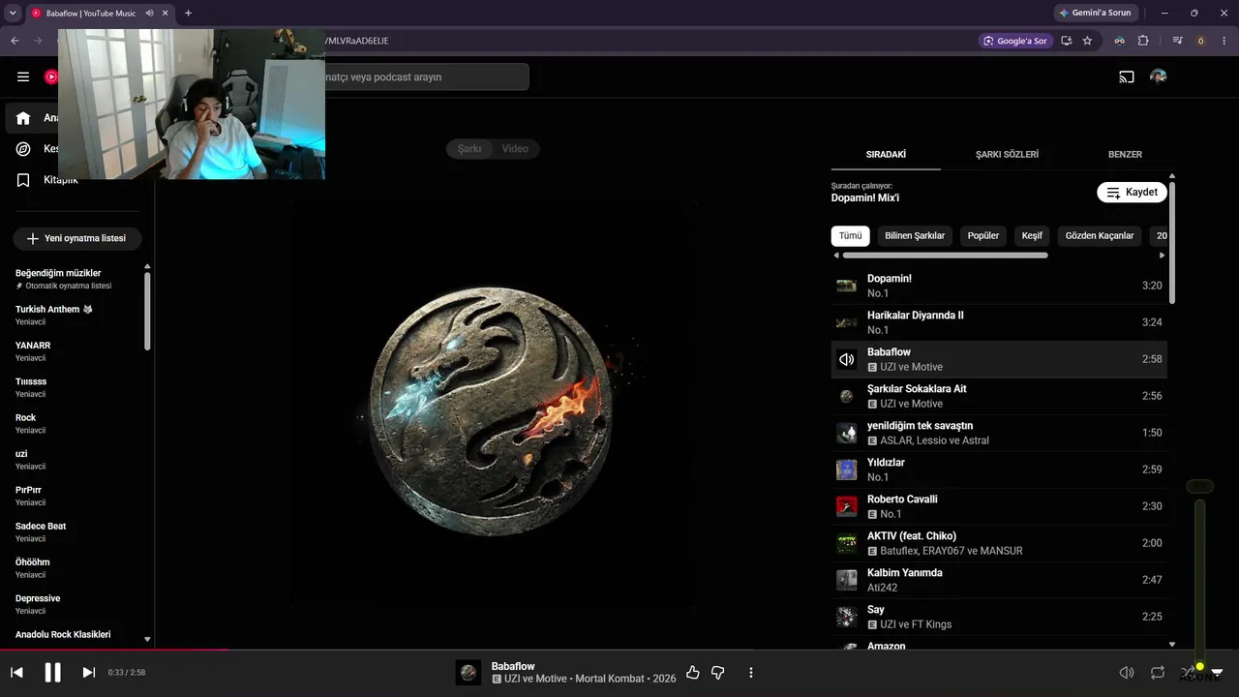1239x697 pixels.
Task: Like the song Babaflow
Action: (x=692, y=672)
